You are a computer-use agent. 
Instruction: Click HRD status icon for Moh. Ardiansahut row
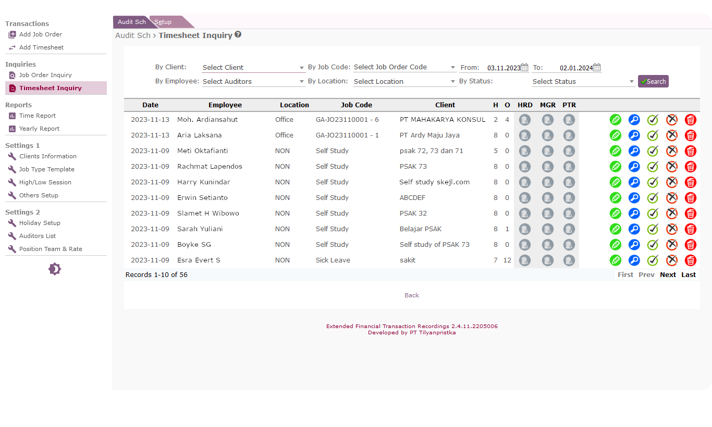coord(525,120)
